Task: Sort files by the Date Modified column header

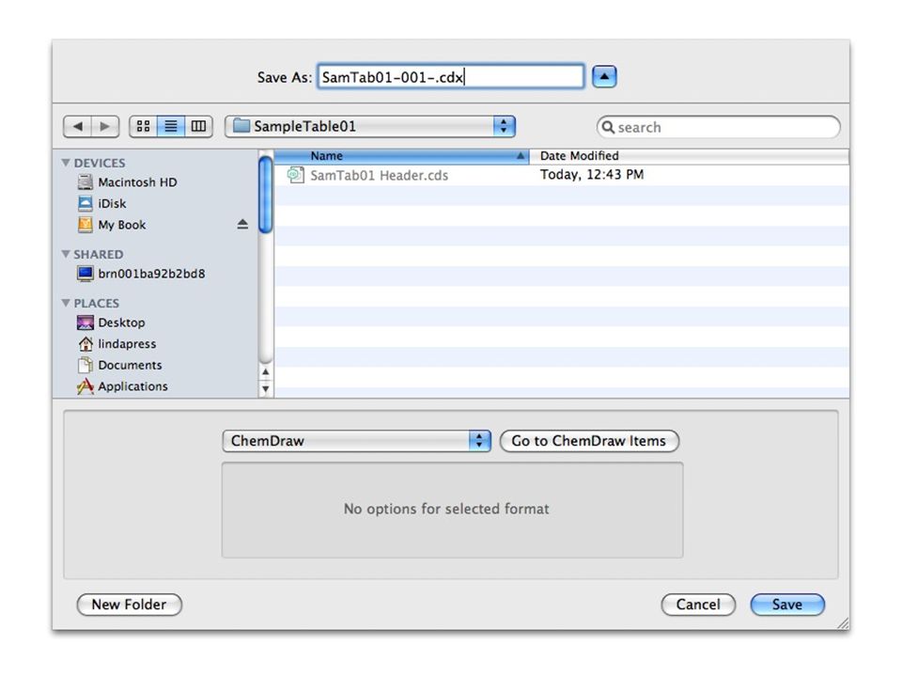Action: (689, 156)
